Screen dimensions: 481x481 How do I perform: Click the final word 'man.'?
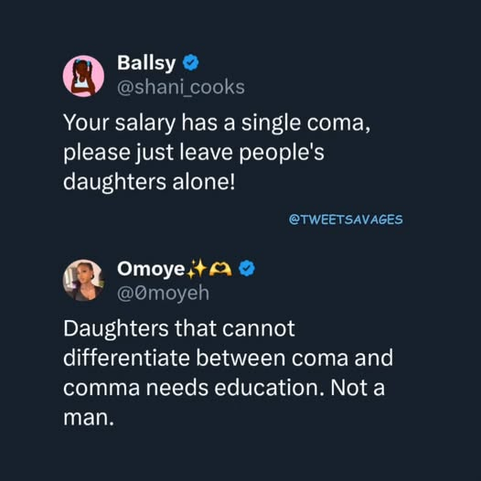(x=89, y=418)
